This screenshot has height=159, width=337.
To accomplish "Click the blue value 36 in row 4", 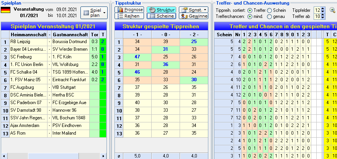I will coord(166,64).
